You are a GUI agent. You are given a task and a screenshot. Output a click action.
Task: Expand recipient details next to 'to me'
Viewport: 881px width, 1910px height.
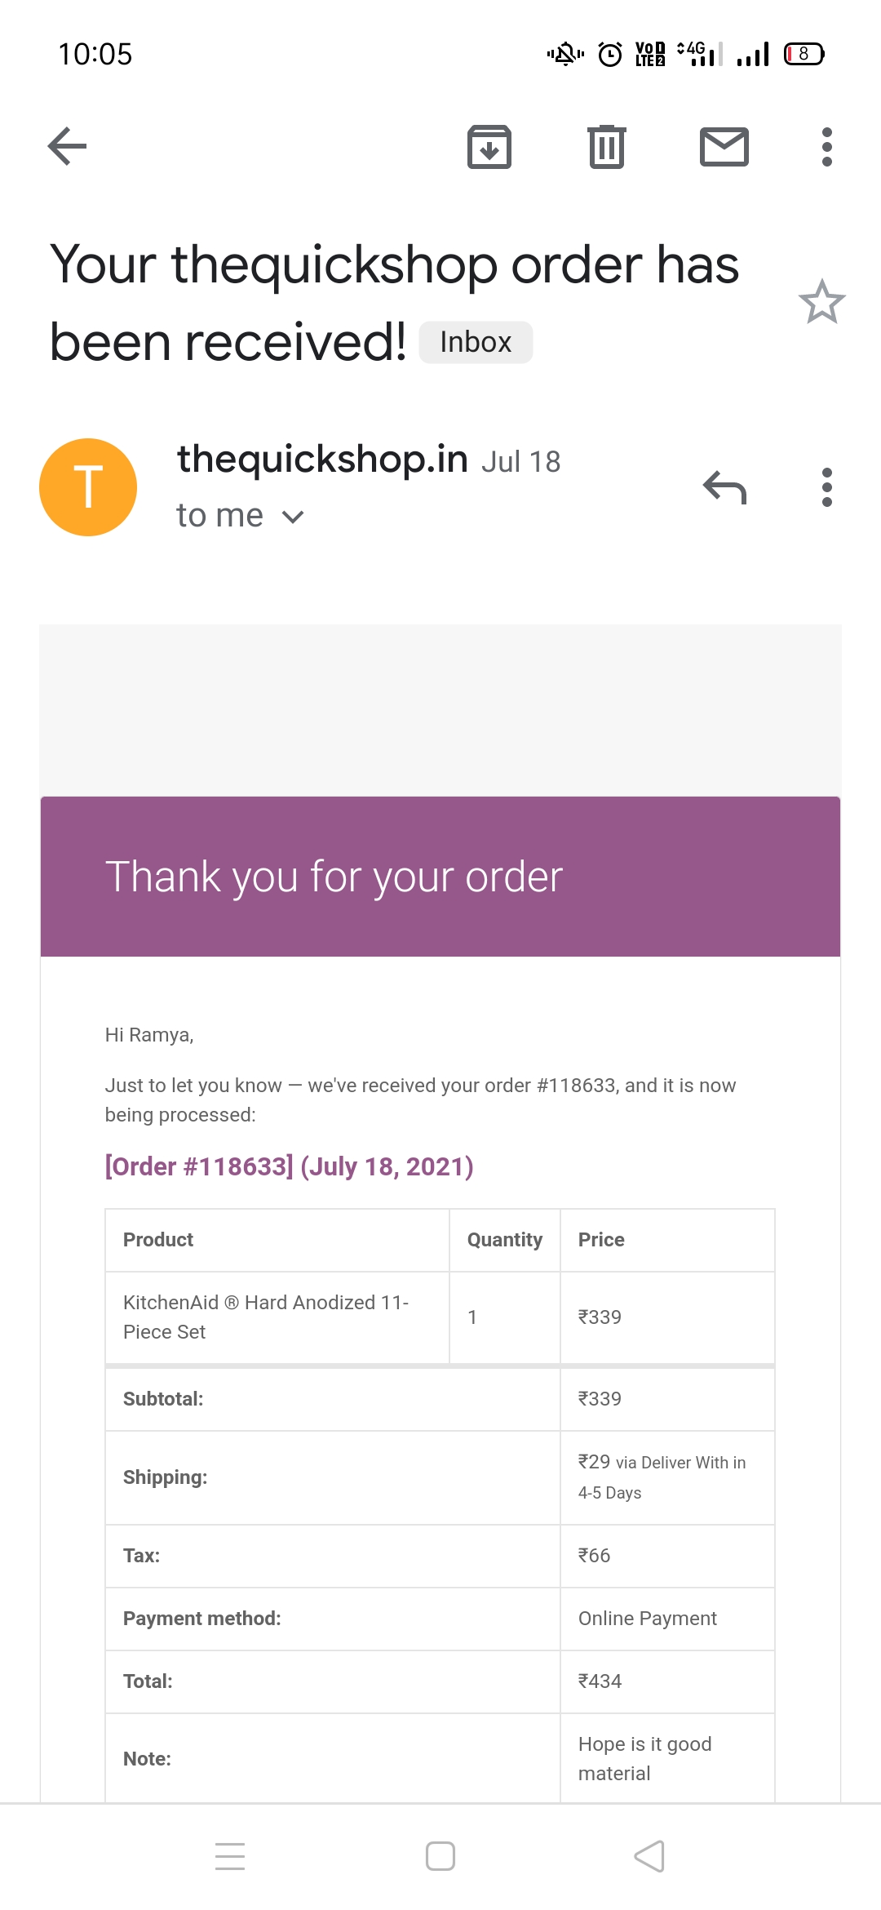click(293, 517)
